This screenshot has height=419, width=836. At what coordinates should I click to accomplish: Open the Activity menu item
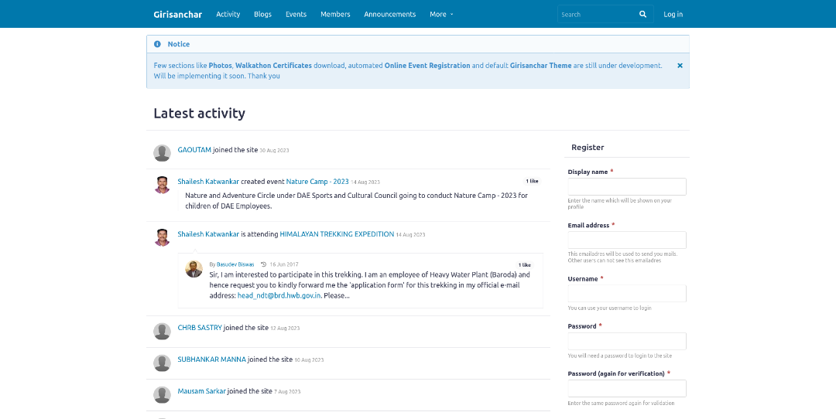[x=228, y=14]
